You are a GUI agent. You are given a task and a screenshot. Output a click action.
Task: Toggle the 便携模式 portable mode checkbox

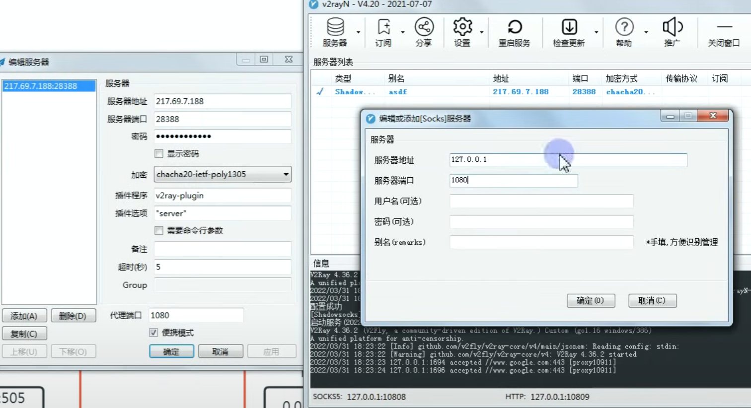[x=153, y=333]
